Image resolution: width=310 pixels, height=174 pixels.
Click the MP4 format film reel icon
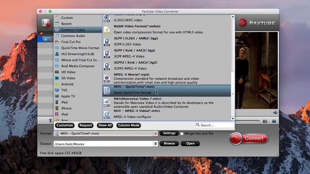pyautogui.click(x=107, y=78)
